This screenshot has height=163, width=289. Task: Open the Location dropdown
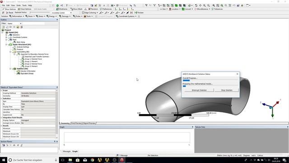click(175, 9)
